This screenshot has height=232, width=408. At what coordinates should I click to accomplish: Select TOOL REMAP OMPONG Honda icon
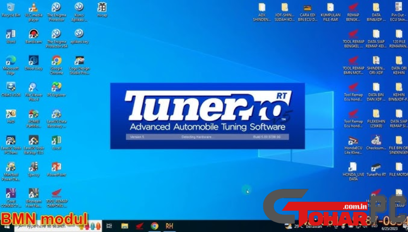pos(56,198)
